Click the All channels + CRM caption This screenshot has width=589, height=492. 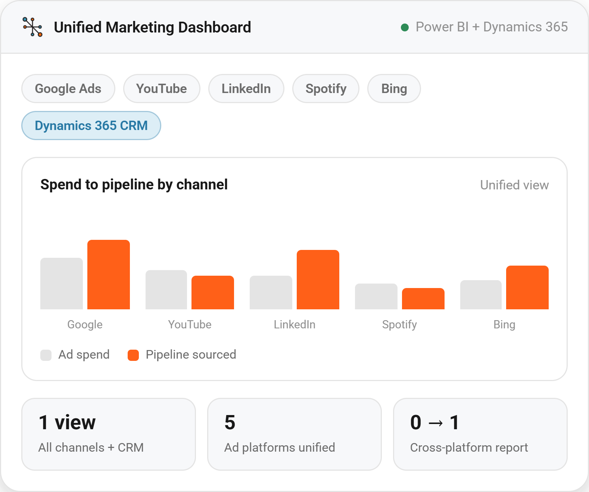(91, 448)
